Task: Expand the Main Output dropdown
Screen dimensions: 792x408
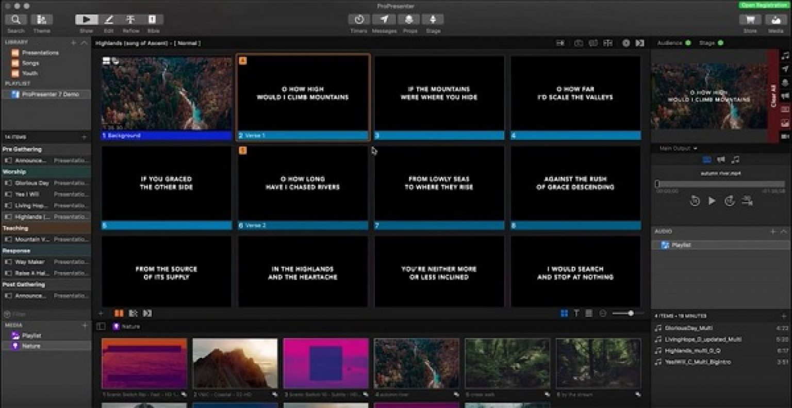Action: [679, 149]
